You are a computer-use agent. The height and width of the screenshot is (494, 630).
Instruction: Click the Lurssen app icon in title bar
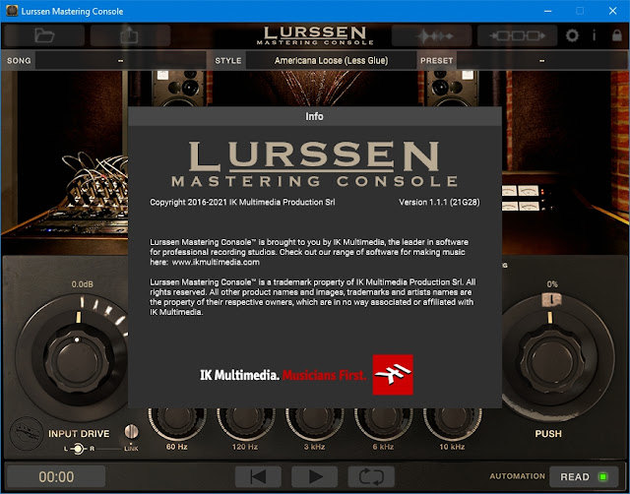(12, 11)
